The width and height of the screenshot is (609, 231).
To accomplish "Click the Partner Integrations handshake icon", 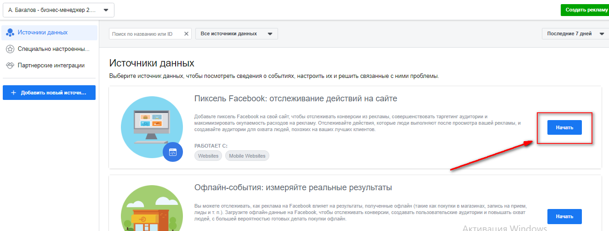I will [10, 66].
